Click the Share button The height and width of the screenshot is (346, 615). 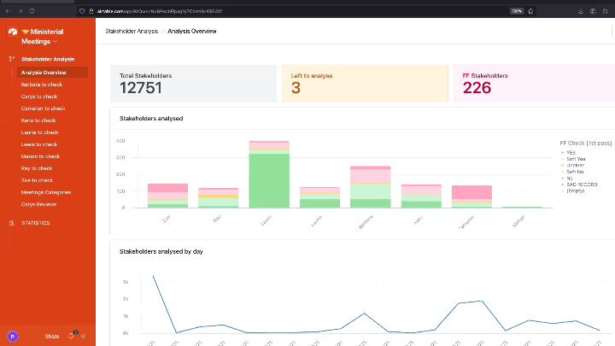tap(52, 337)
